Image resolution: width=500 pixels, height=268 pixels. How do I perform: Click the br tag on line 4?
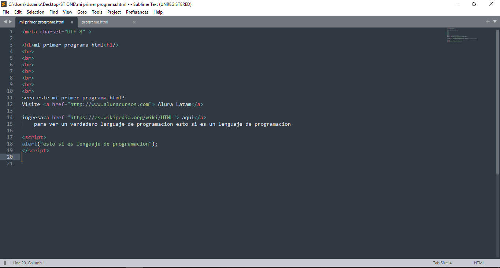pyautogui.click(x=28, y=51)
